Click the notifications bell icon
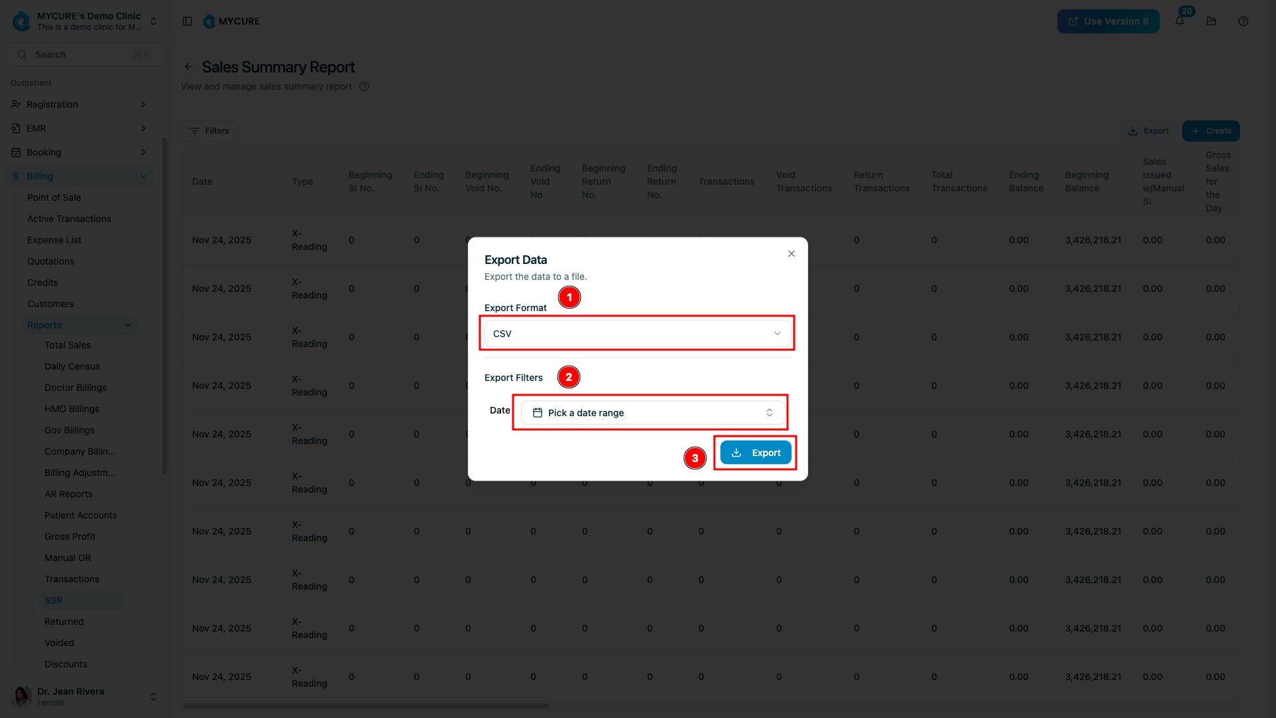This screenshot has width=1276, height=718. 1180,21
